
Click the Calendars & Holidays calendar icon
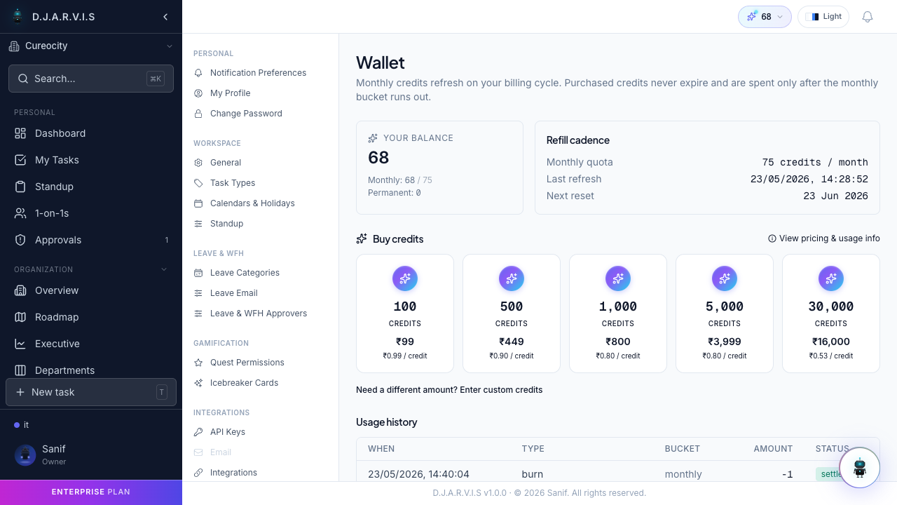pyautogui.click(x=198, y=203)
